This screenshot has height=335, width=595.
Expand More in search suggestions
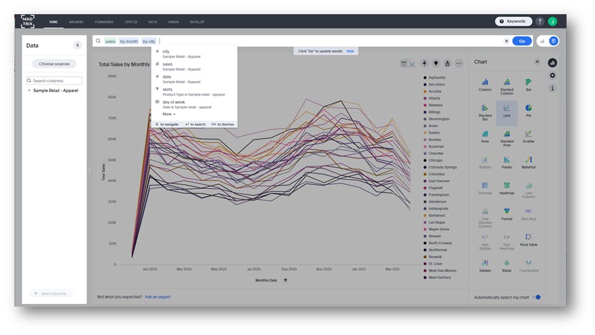coord(169,114)
